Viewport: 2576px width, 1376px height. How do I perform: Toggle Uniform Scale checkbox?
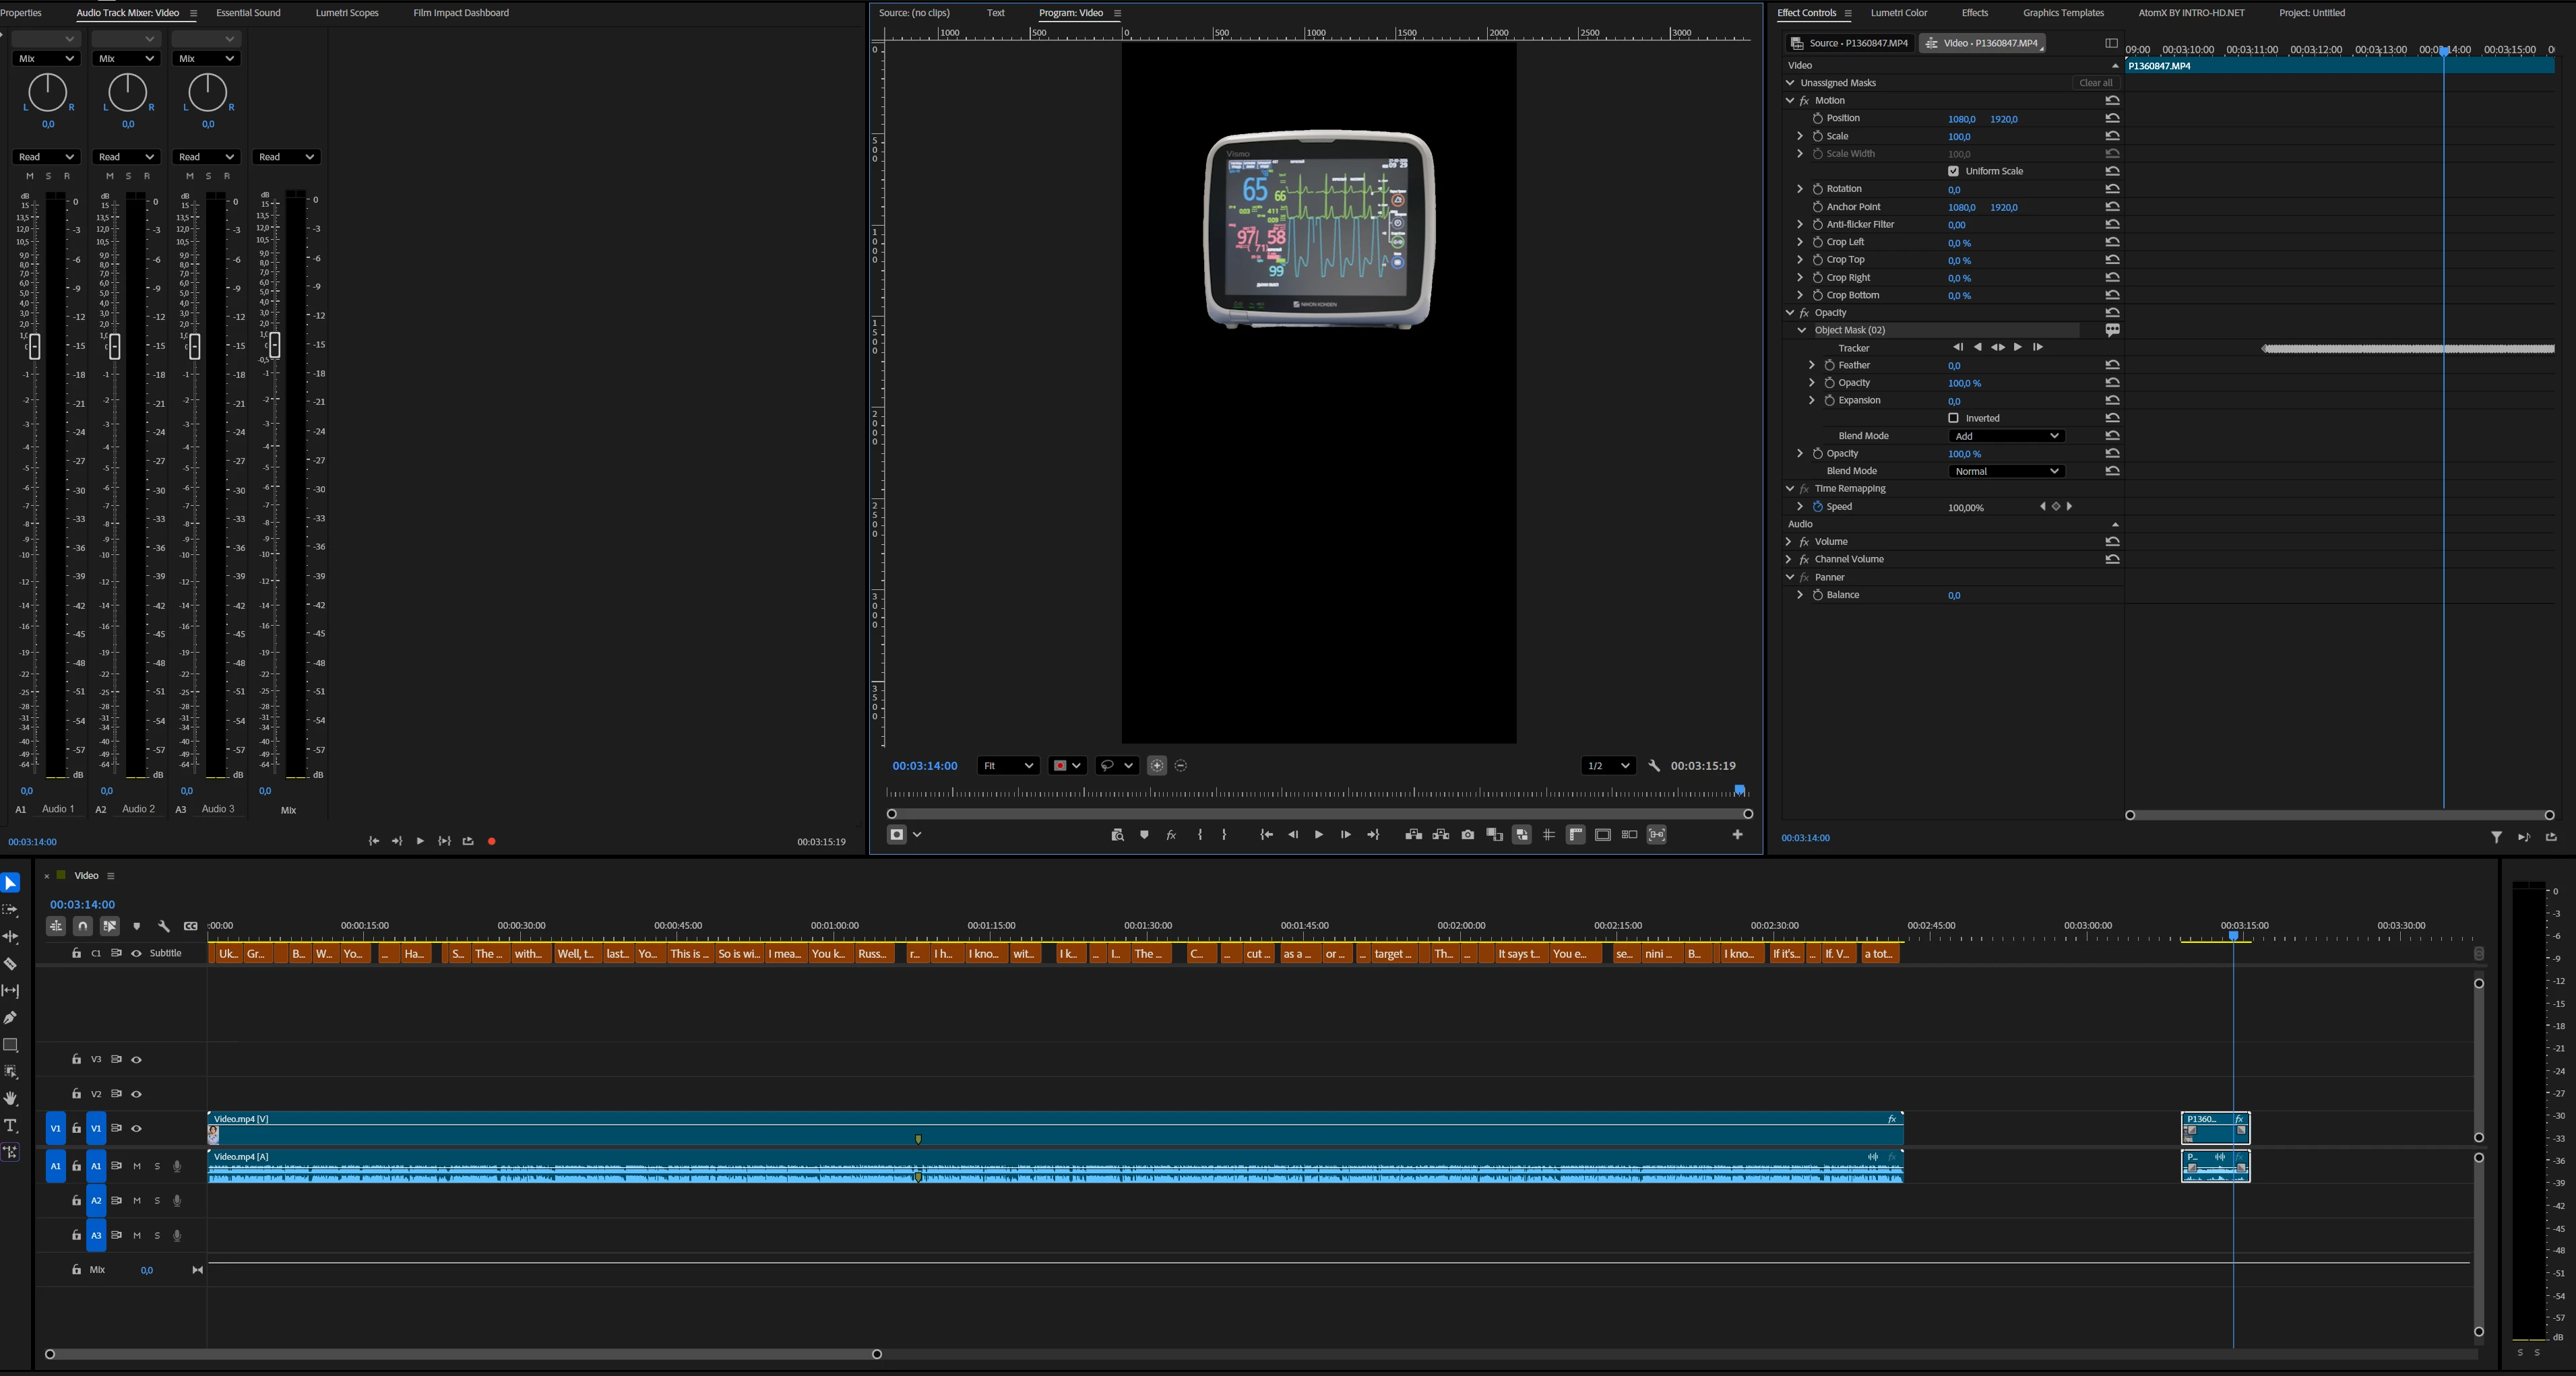(1953, 171)
